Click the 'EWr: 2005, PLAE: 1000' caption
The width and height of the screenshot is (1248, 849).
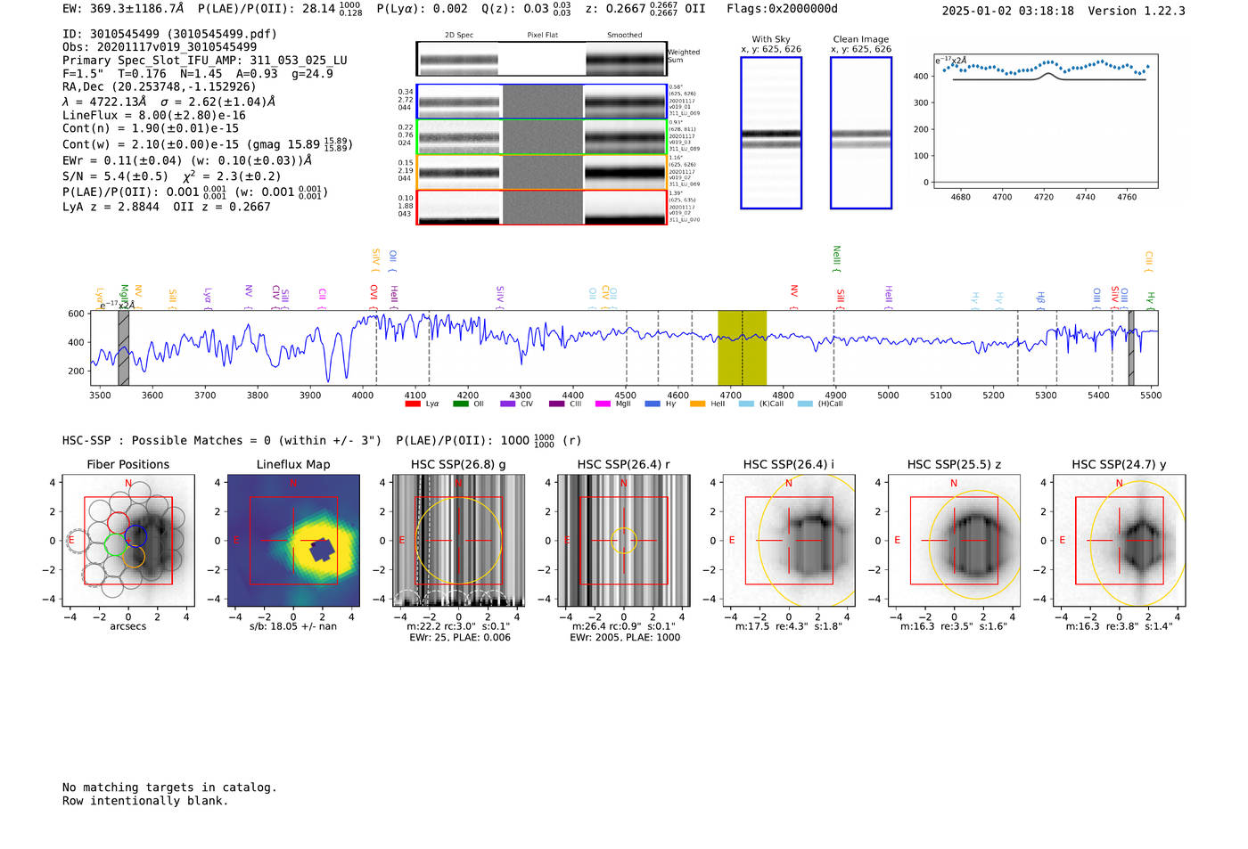625,637
